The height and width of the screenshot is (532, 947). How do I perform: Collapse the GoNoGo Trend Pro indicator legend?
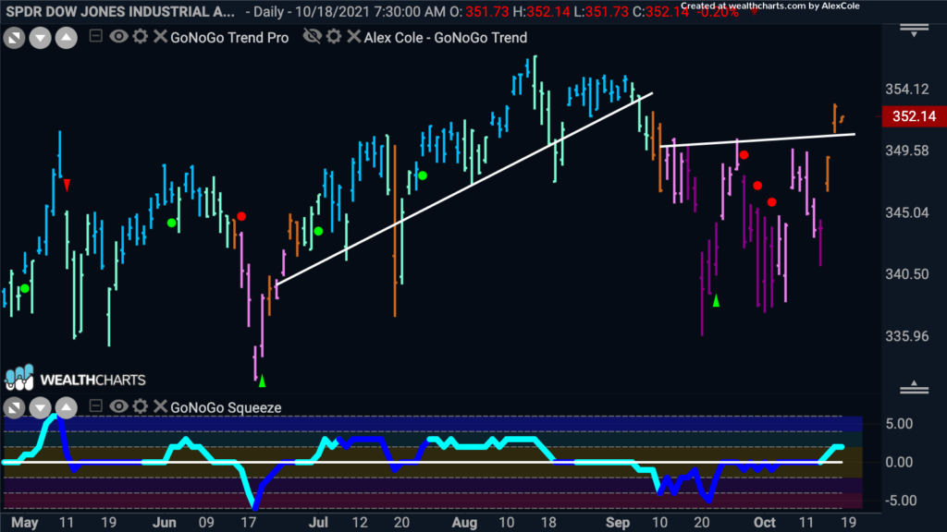[x=95, y=36]
